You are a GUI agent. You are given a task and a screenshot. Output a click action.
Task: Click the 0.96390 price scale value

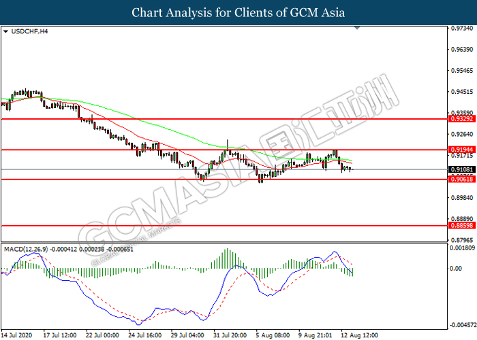coord(462,49)
